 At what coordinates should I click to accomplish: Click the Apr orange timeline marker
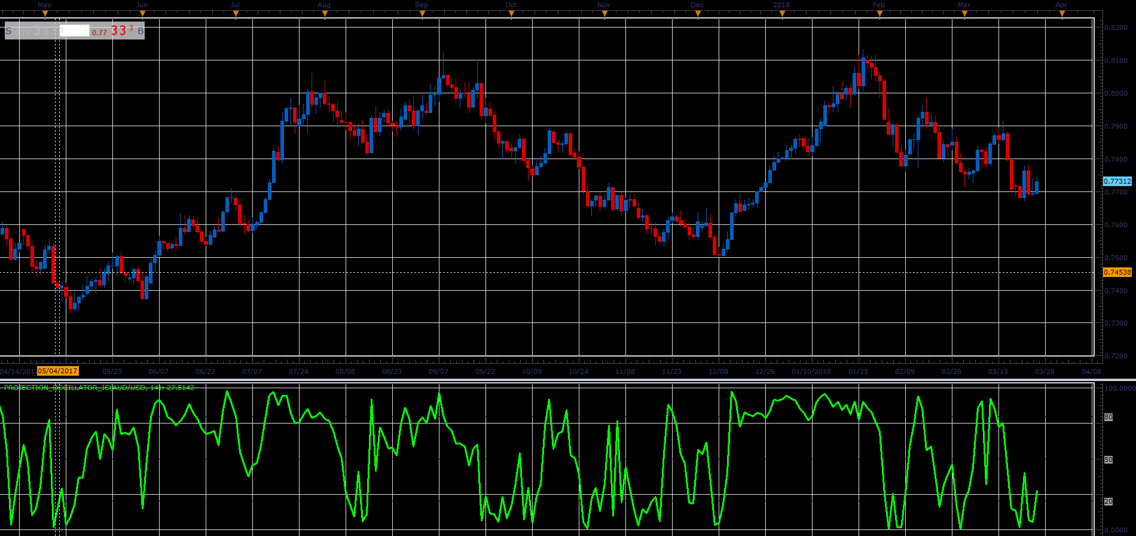tap(1062, 15)
